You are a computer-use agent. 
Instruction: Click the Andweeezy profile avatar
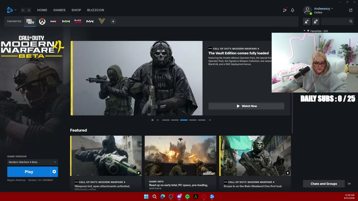click(x=307, y=10)
